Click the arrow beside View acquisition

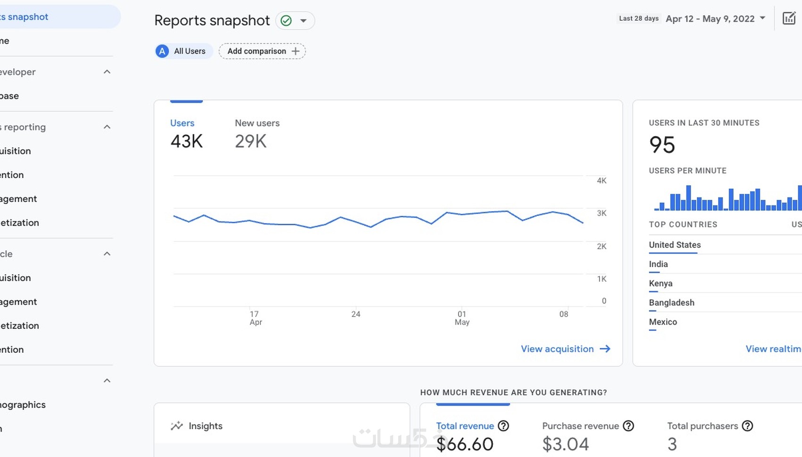click(x=605, y=349)
